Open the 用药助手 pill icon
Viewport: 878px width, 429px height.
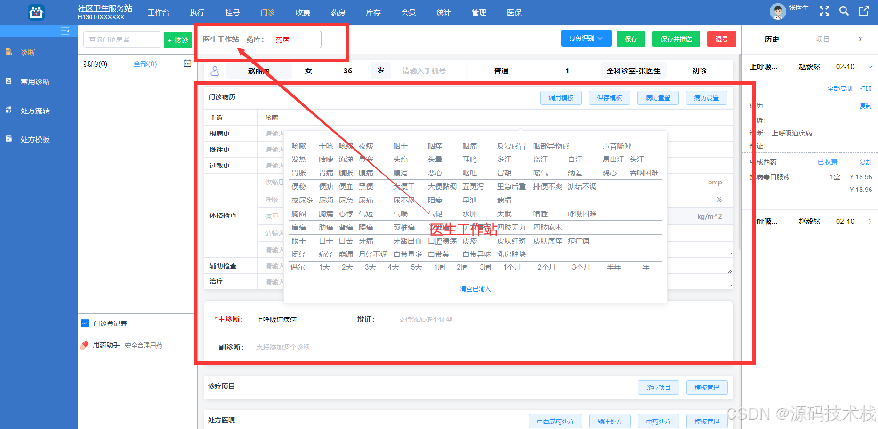[84, 345]
